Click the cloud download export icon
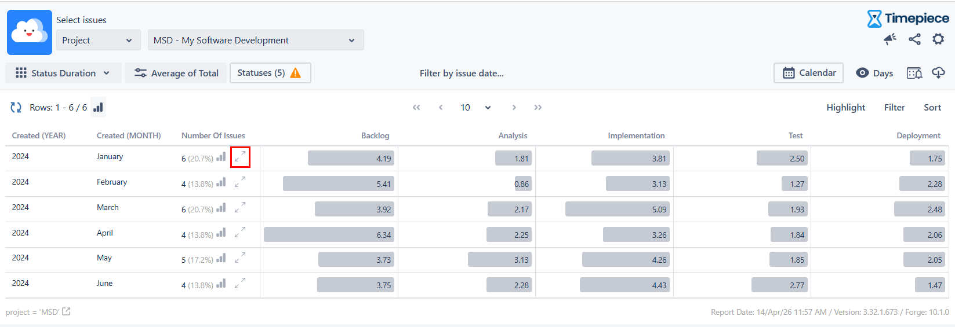955x327 pixels. click(938, 73)
